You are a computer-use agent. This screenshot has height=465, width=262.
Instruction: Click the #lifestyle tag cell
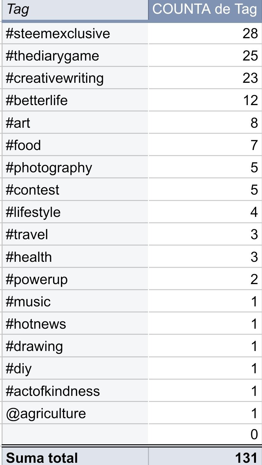pyautogui.click(x=75, y=212)
